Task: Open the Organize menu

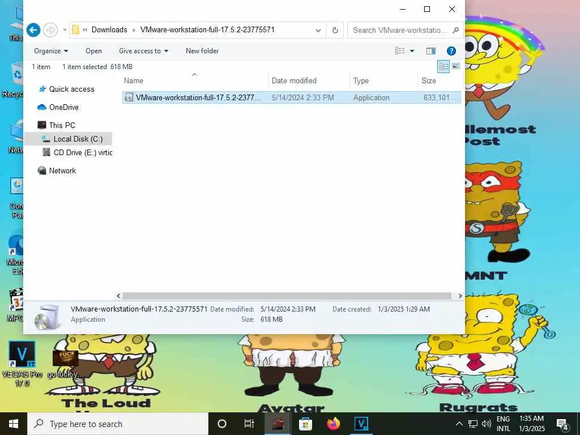Action: pos(51,51)
